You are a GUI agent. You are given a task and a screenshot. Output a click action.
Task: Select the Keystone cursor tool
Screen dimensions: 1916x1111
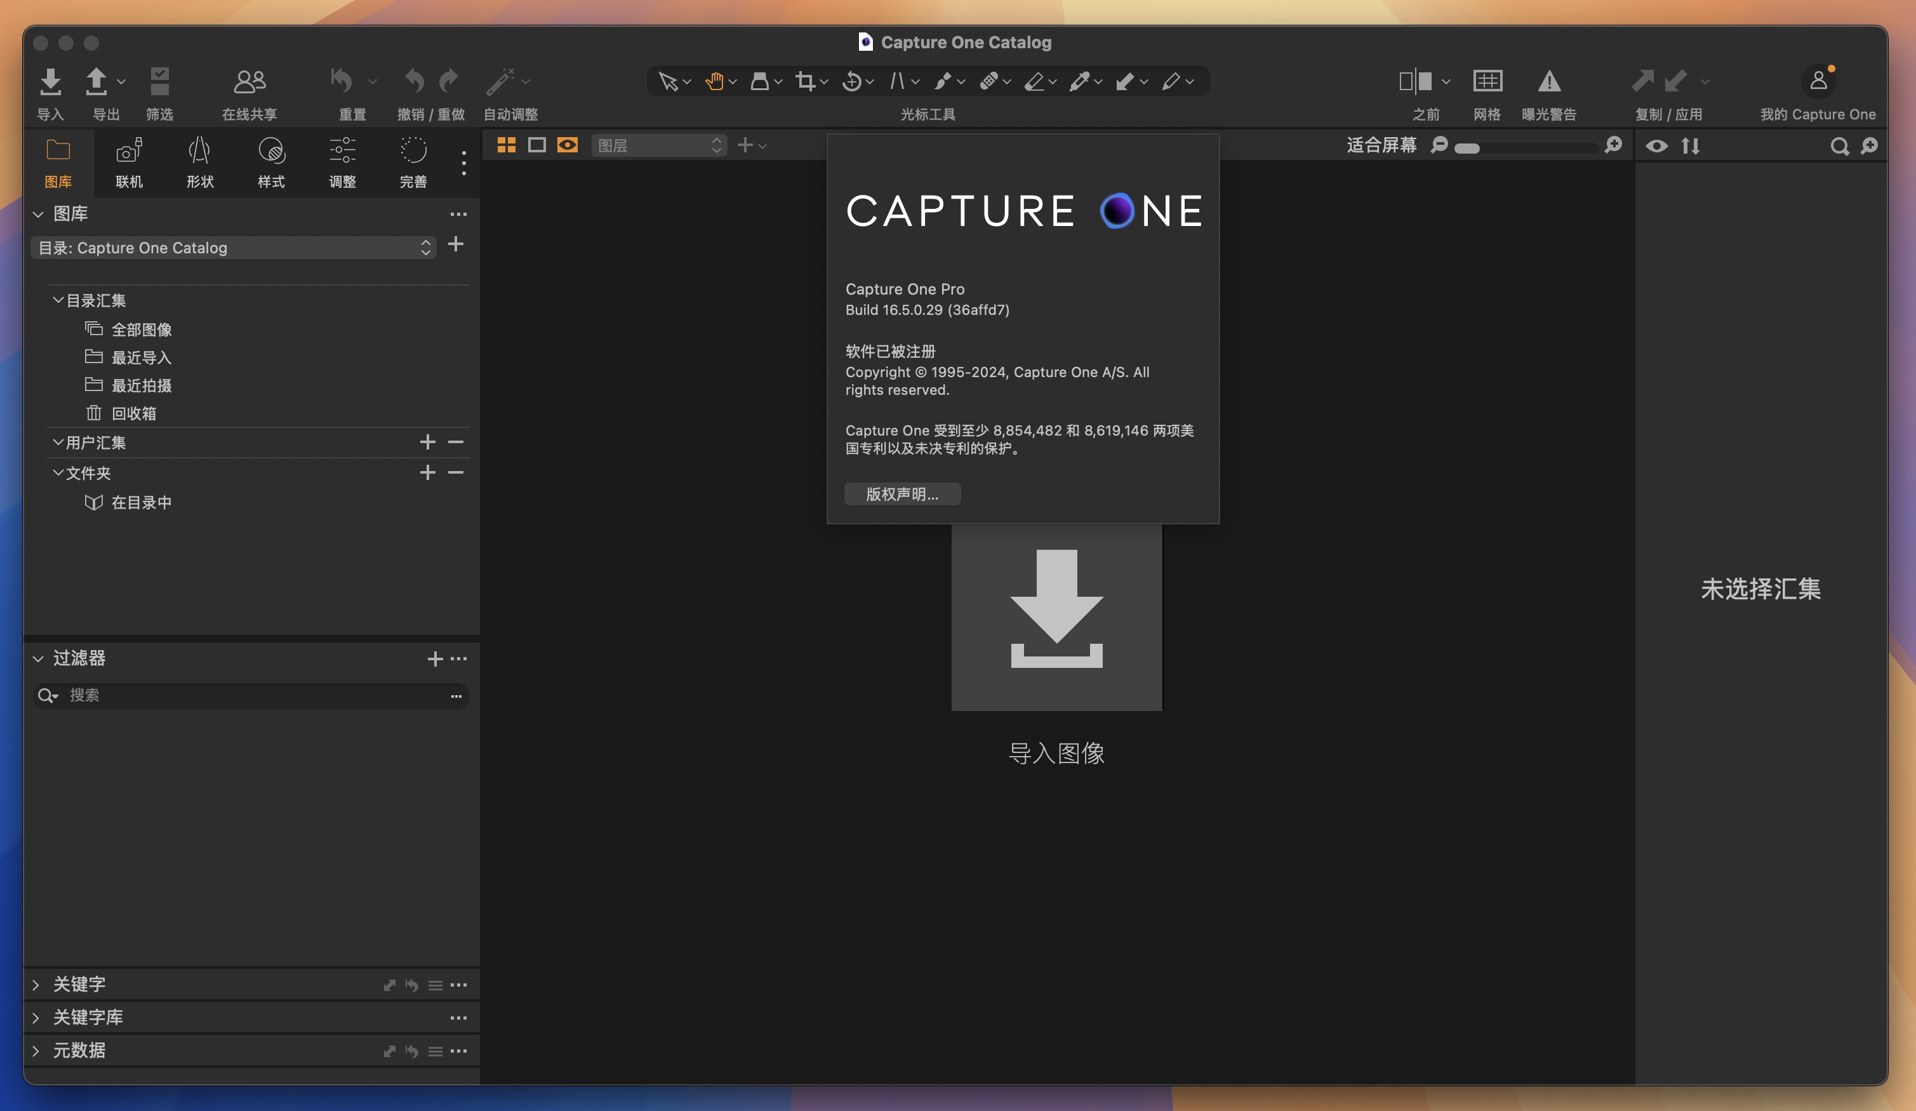click(x=897, y=81)
